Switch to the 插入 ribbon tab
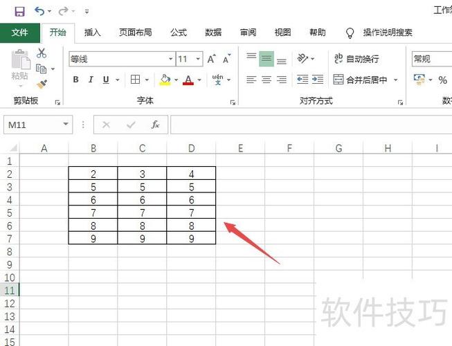The width and height of the screenshot is (452, 346). (x=92, y=33)
